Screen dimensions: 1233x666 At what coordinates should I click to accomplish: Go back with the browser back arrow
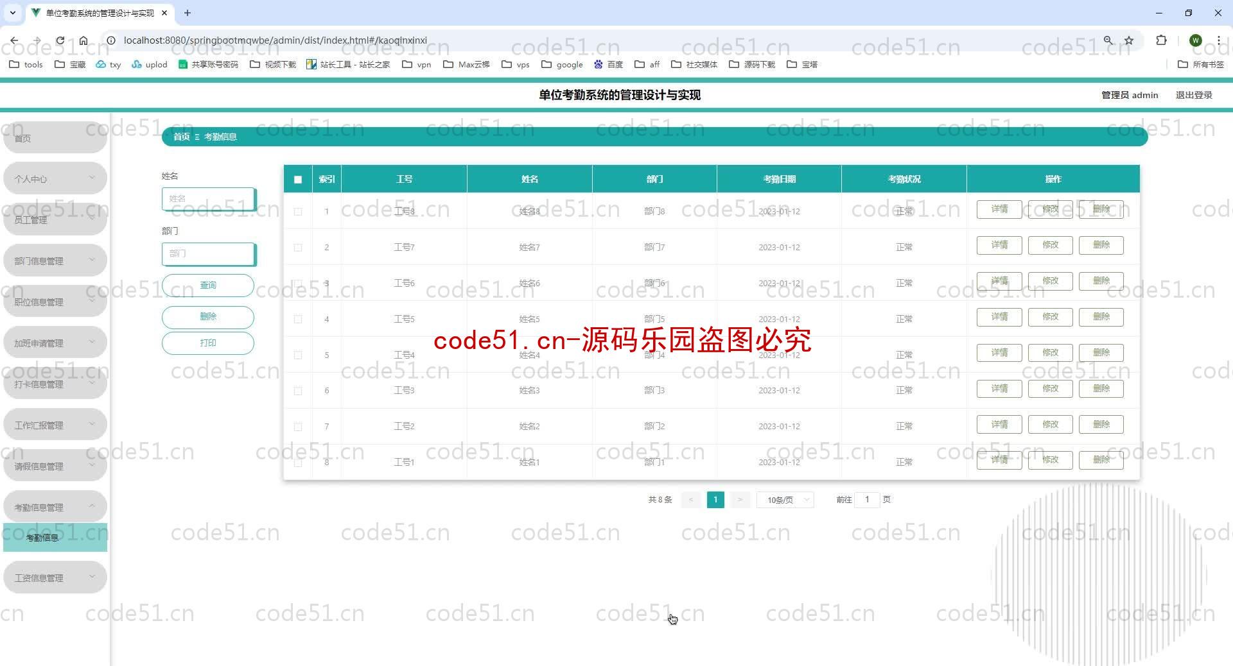[14, 40]
